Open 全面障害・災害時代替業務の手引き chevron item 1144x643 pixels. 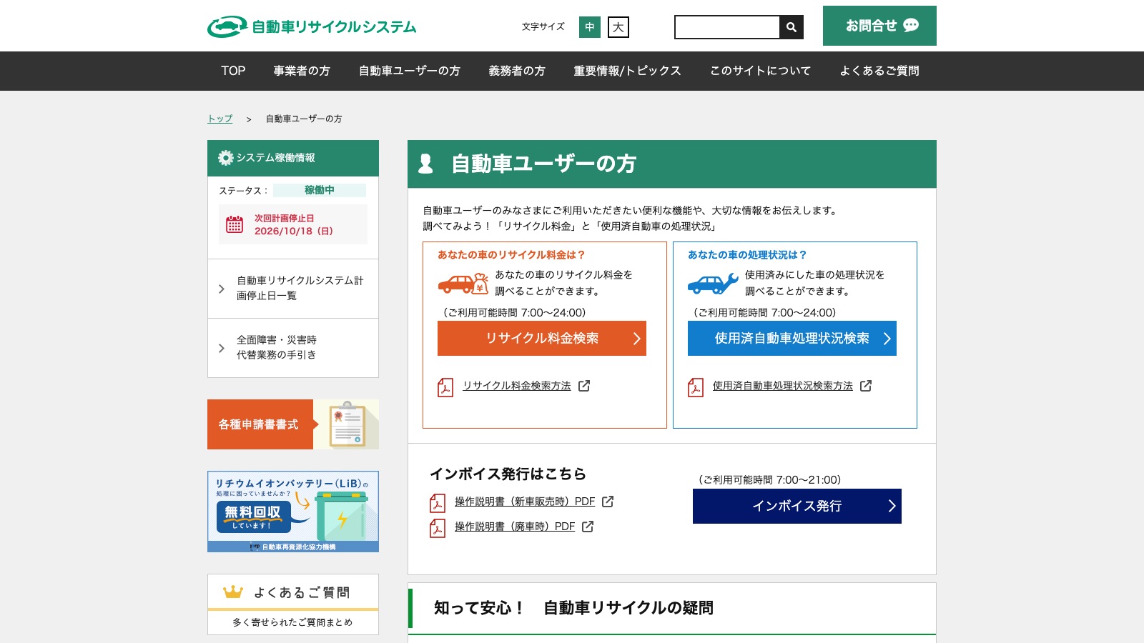[222, 348]
